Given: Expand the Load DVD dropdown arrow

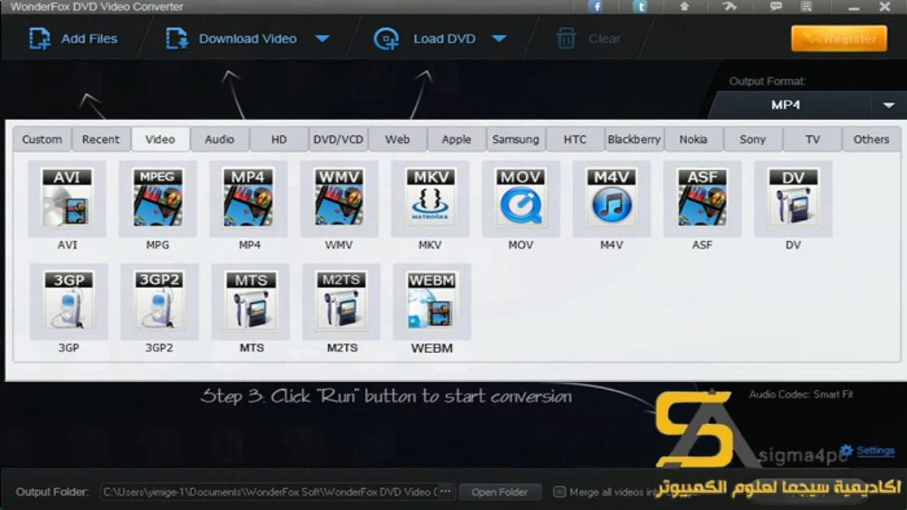Looking at the screenshot, I should (x=499, y=39).
